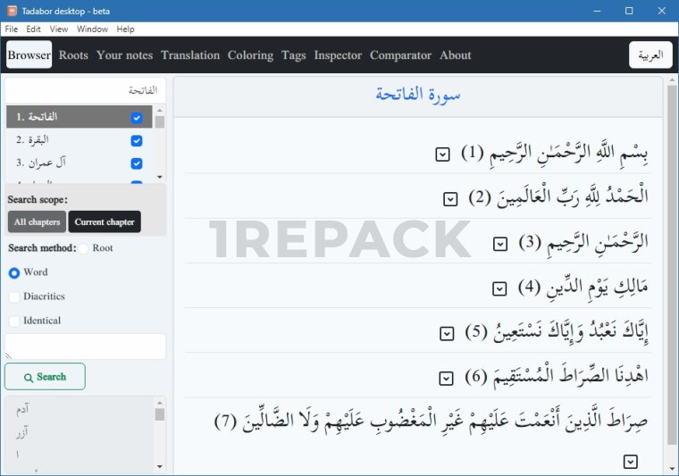Open the expander next to verse 4
Image resolution: width=679 pixels, height=476 pixels.
500,288
